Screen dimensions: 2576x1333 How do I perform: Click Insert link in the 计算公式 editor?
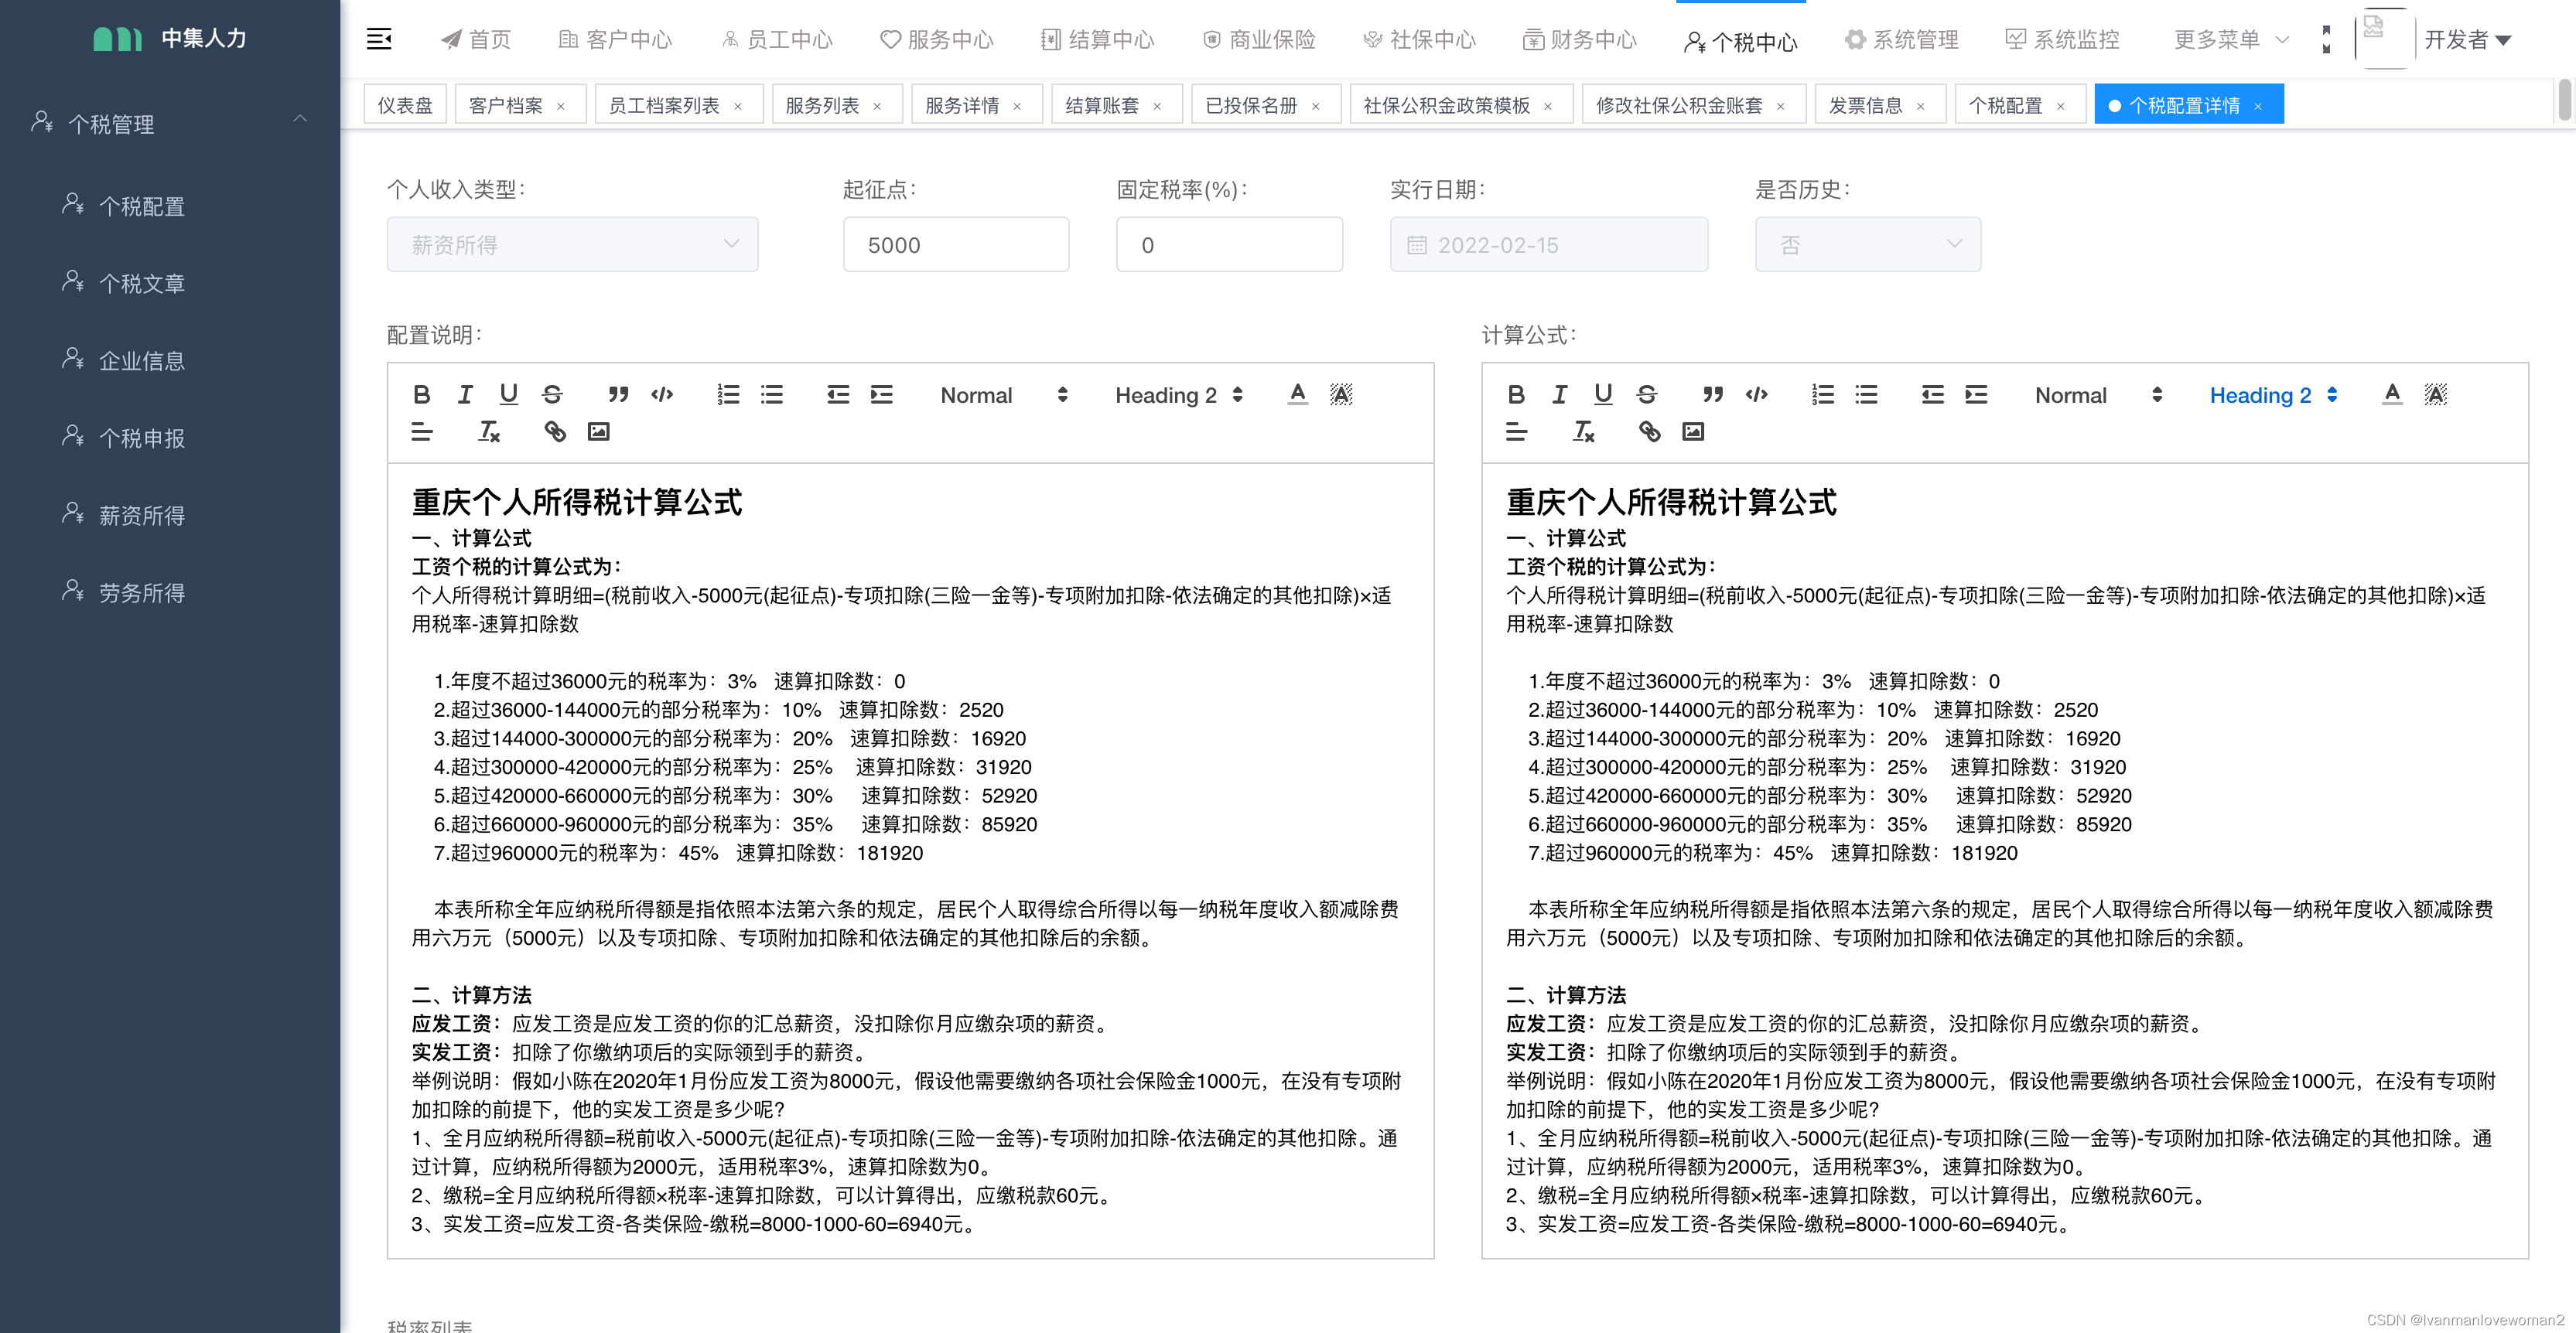(x=1649, y=431)
